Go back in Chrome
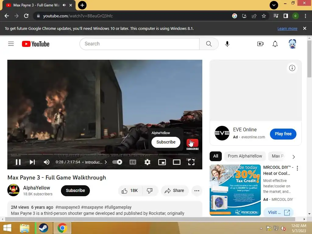This screenshot has height=234, width=312. click(7, 16)
